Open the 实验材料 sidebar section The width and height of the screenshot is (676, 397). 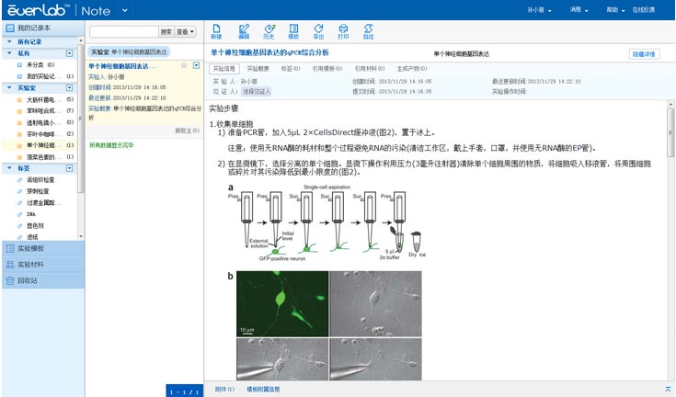point(31,265)
